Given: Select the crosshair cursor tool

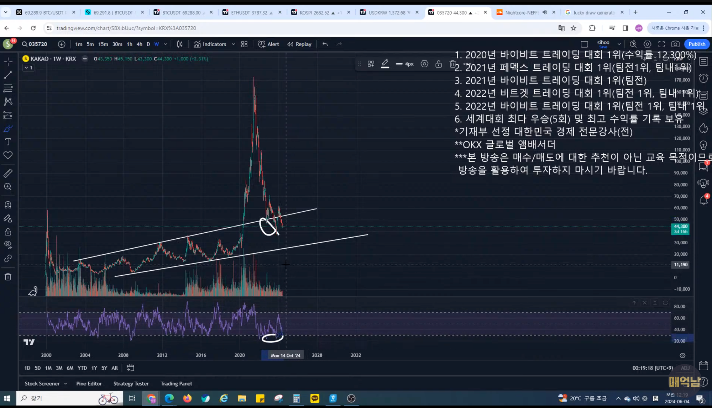Looking at the screenshot, I should pyautogui.click(x=8, y=62).
